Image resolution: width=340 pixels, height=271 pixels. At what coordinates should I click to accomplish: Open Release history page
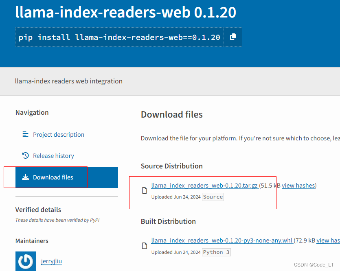tap(53, 156)
